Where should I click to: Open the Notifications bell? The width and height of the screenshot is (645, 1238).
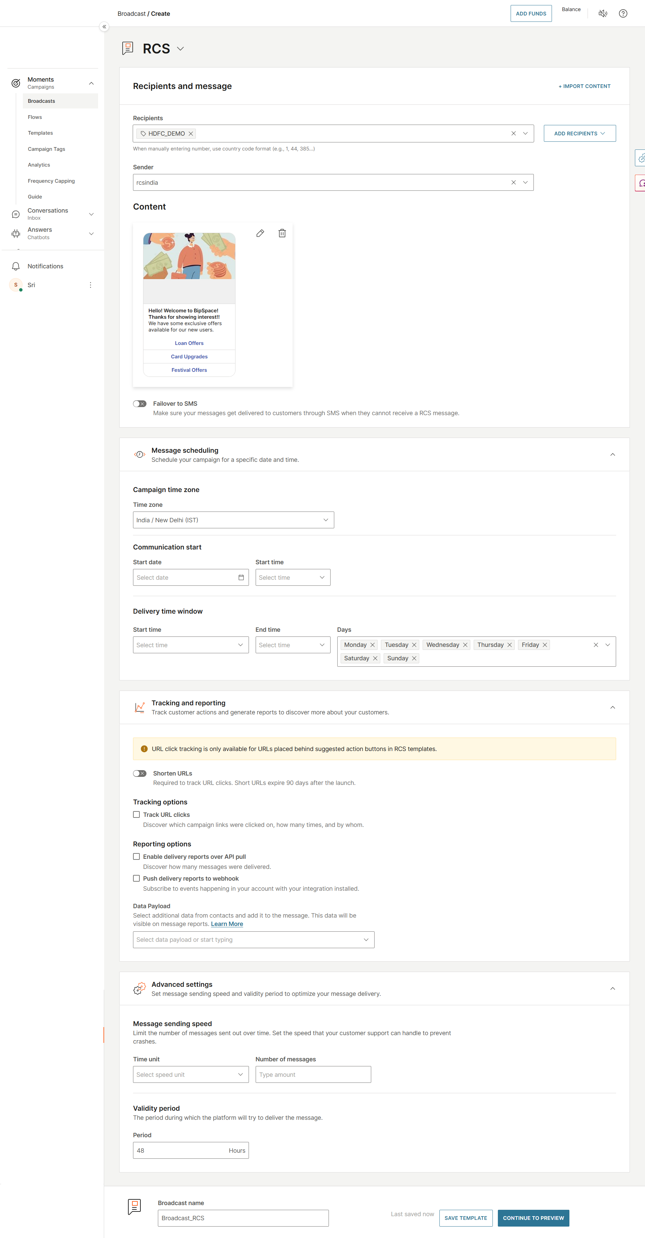tap(15, 266)
